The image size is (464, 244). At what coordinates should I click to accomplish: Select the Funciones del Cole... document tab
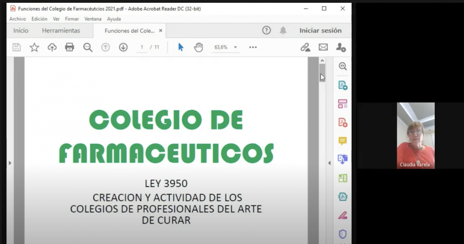[129, 31]
